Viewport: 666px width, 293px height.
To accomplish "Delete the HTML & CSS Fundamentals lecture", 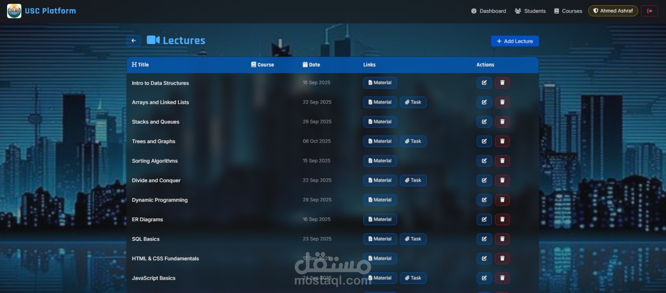I will [502, 259].
